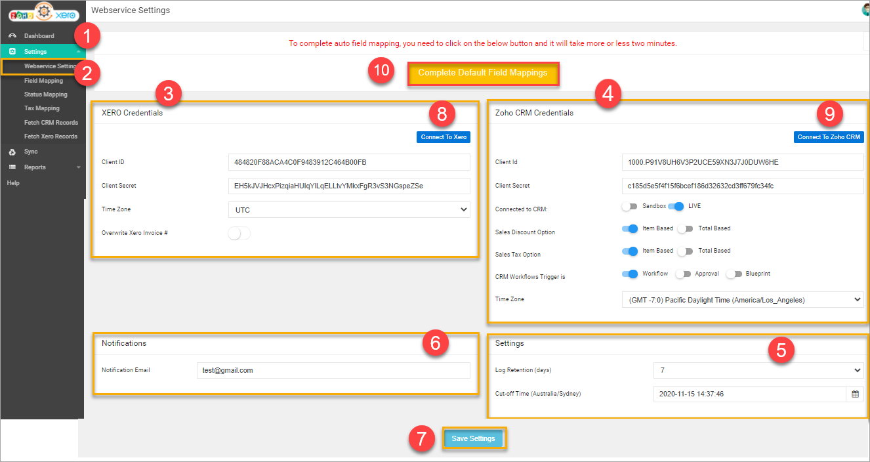Toggle the Workflow trigger switch
Screen dimensions: 870x462
[x=629, y=274]
